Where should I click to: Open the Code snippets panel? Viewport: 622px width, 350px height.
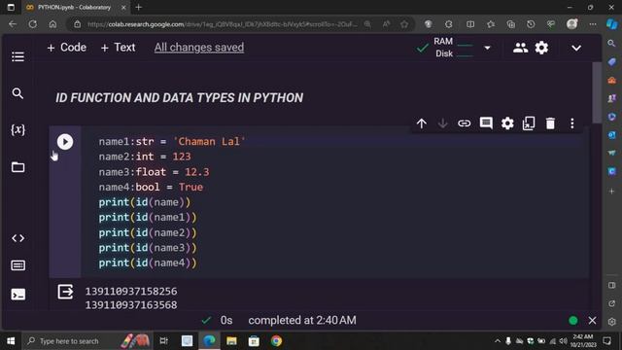click(x=17, y=238)
